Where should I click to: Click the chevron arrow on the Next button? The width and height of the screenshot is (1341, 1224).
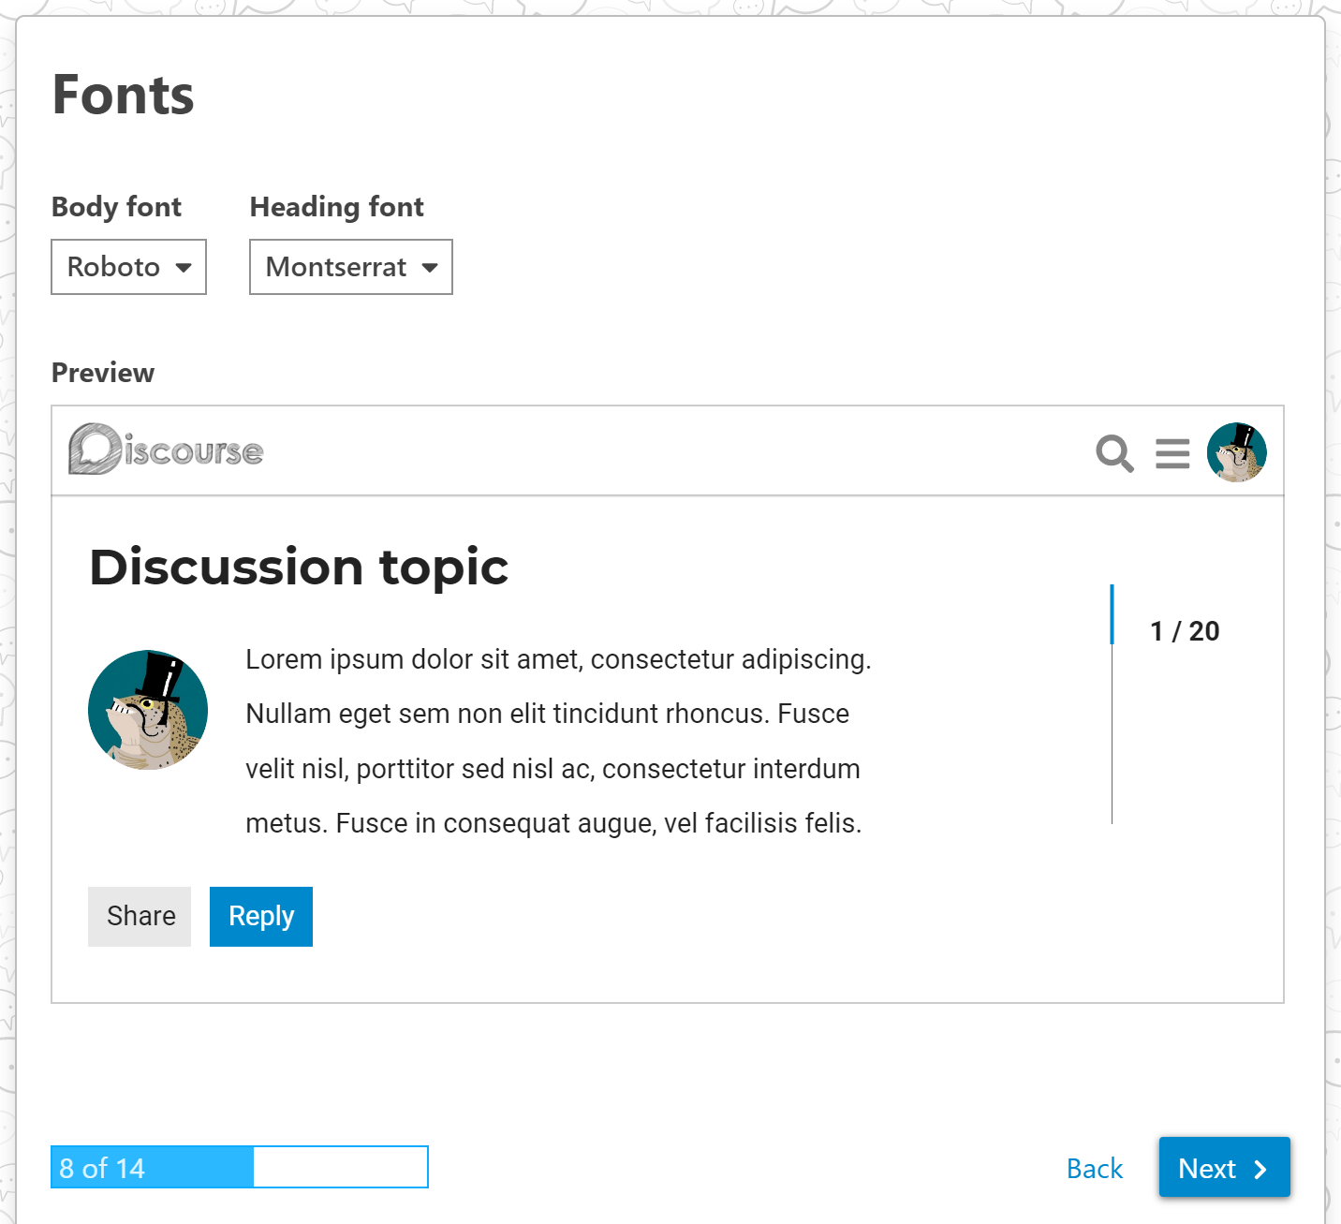pos(1260,1169)
